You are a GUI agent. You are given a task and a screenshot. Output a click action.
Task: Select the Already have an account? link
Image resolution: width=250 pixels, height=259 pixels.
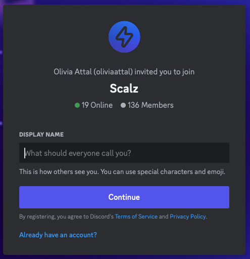tap(58, 235)
